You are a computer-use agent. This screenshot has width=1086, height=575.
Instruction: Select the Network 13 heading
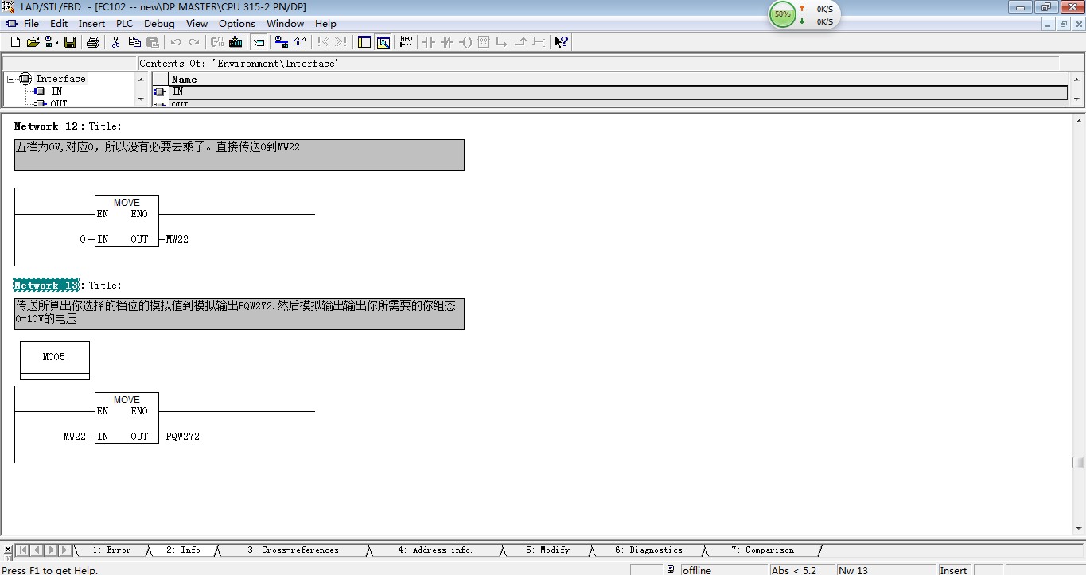(x=46, y=286)
